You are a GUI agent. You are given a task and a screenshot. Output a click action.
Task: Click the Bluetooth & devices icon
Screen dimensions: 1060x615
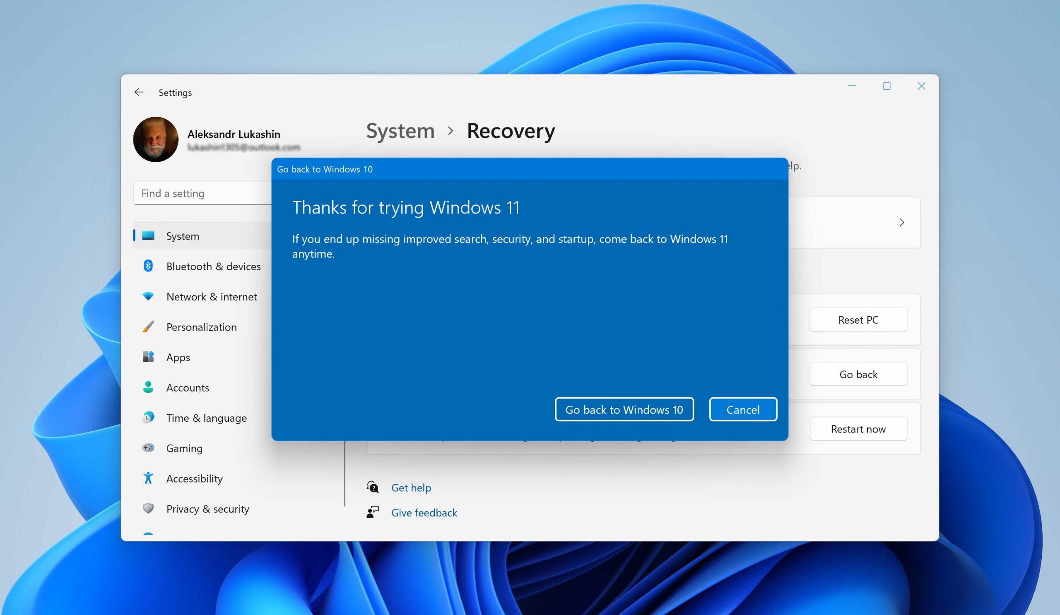click(x=148, y=266)
